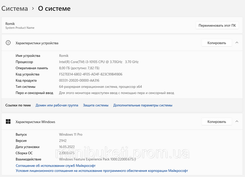
Task: Open Дополнительные параметры системы link
Action: [143, 106]
